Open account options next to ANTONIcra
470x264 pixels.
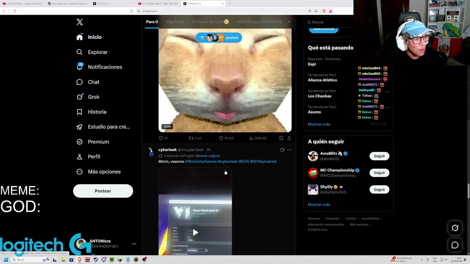[x=134, y=244]
